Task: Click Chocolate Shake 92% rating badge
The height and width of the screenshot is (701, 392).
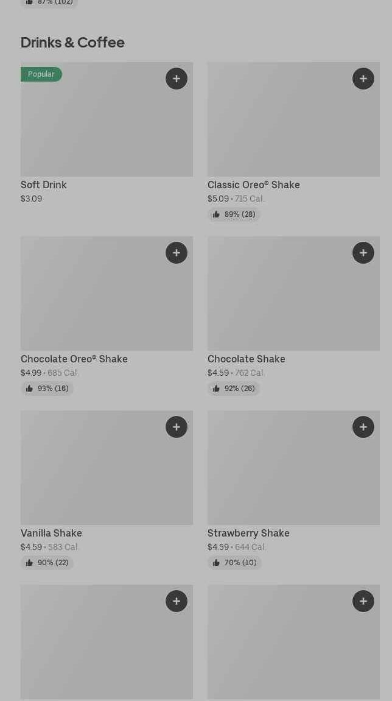Action: click(234, 389)
